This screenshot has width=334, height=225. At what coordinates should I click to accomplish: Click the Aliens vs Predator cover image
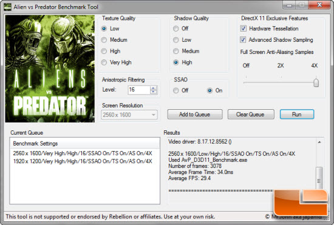[50, 69]
